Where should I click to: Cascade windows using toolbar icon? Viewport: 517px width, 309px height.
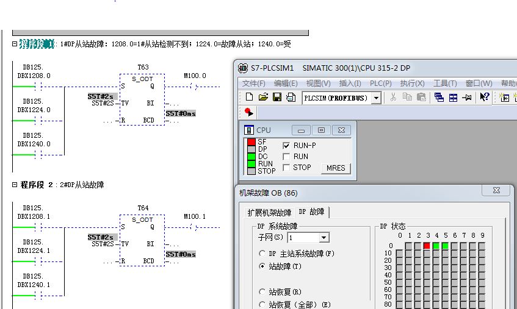coord(439,98)
